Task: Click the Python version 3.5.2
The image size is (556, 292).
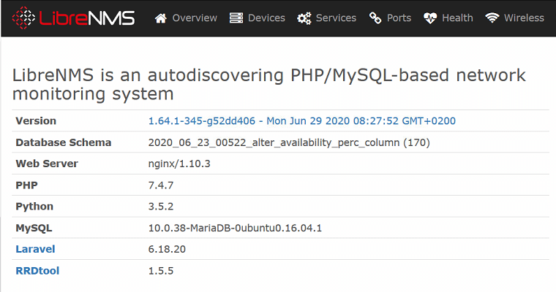Action: pyautogui.click(x=161, y=207)
